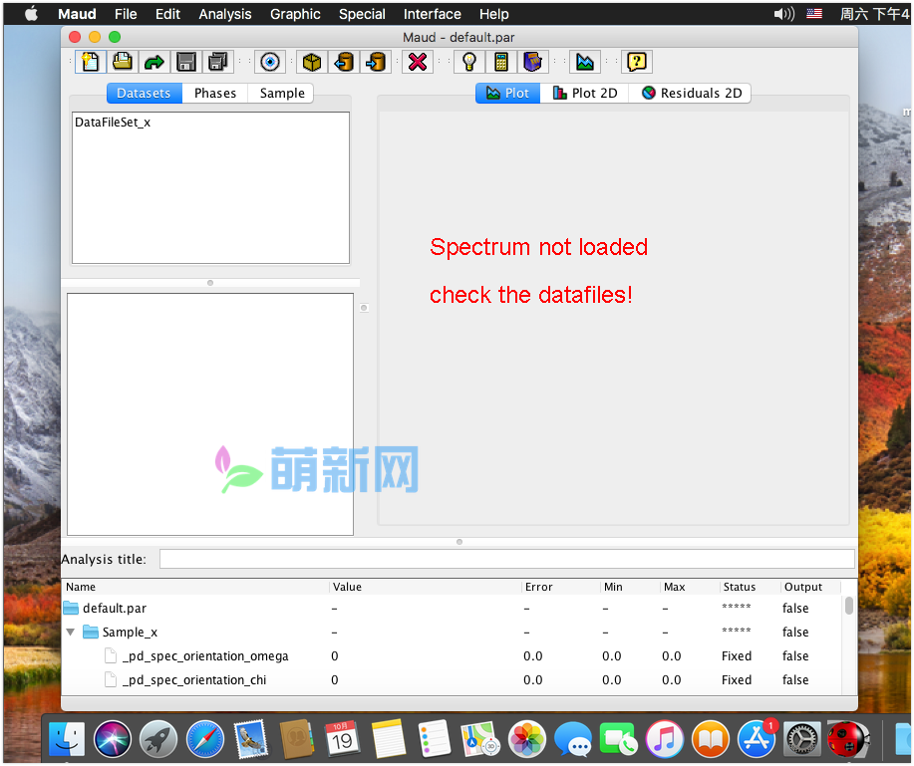The height and width of the screenshot is (766, 914).
Task: Click the Status column header
Action: [750, 587]
